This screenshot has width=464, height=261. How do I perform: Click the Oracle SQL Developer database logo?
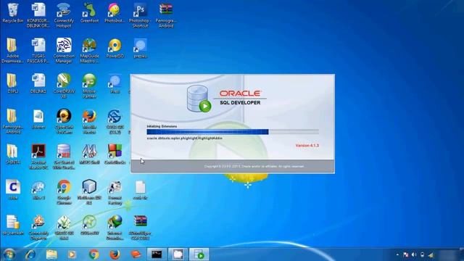tap(199, 99)
